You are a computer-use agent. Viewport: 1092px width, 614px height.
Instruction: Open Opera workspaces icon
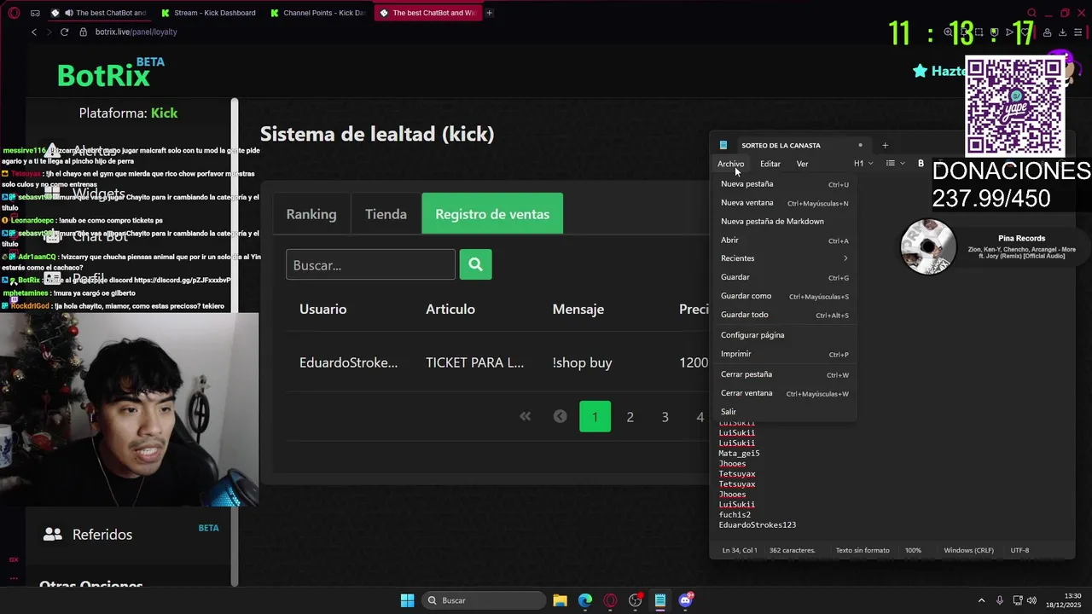click(x=35, y=13)
